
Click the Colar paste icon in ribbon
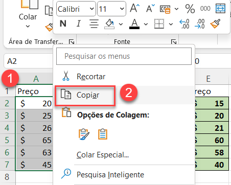click(29, 5)
